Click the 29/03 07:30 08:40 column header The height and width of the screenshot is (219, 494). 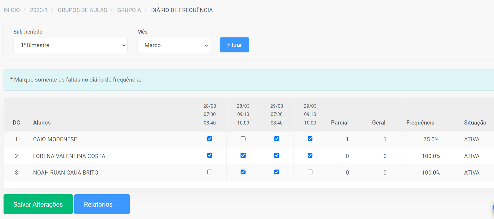coord(277,114)
